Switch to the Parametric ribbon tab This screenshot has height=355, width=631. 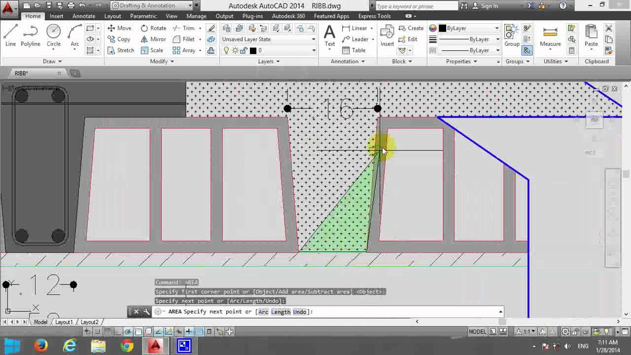click(143, 16)
